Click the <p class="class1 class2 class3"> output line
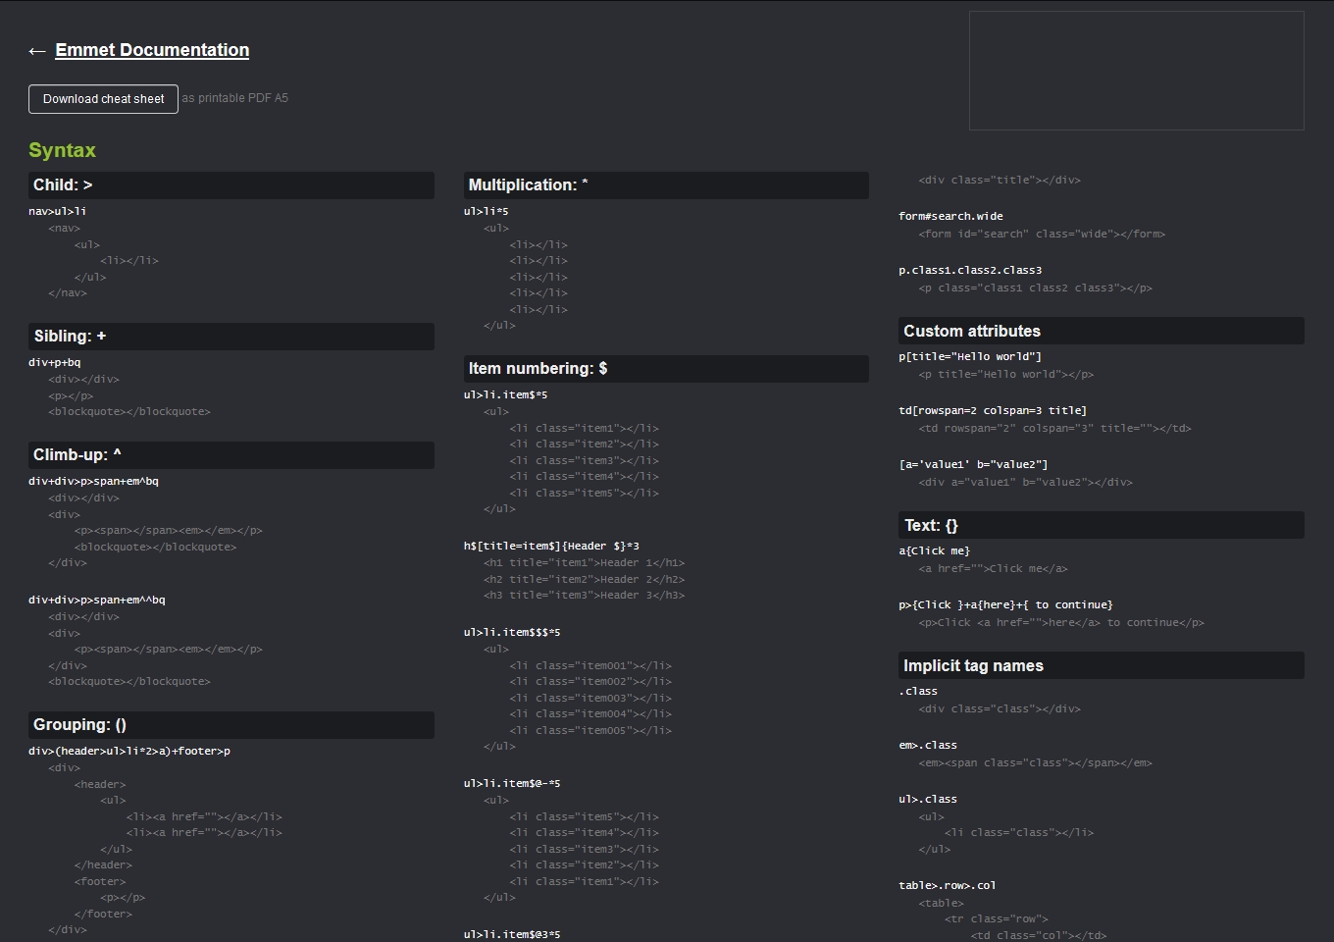Screen dimensions: 1334x942 [x=1036, y=288]
